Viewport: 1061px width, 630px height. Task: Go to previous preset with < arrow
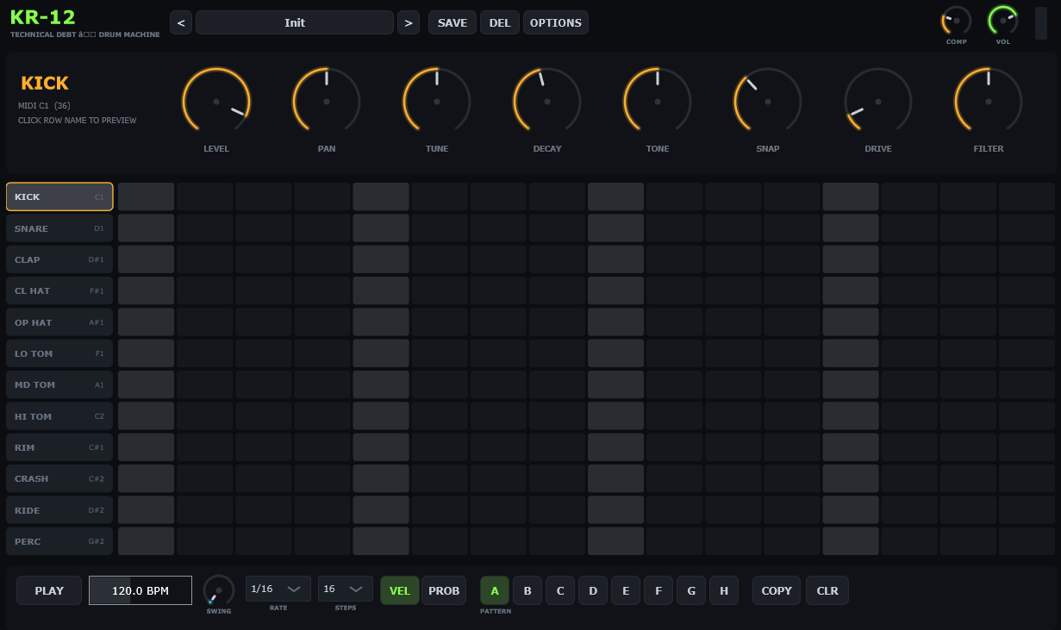pos(180,22)
